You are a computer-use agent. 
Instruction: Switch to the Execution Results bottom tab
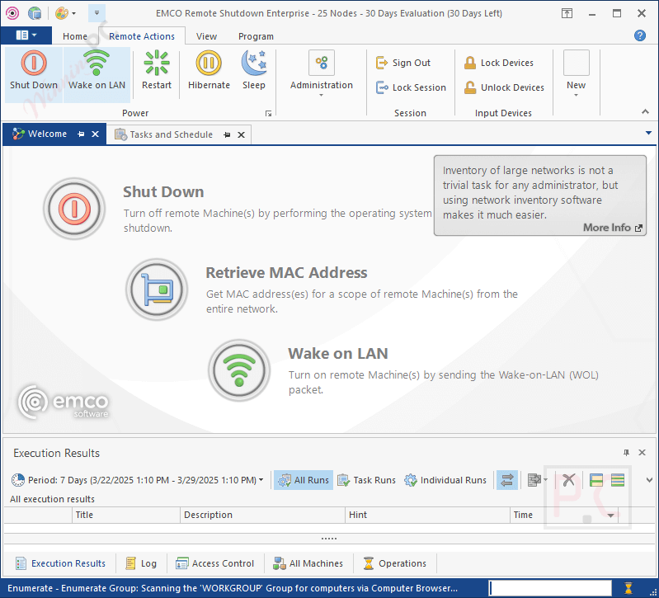click(x=60, y=563)
